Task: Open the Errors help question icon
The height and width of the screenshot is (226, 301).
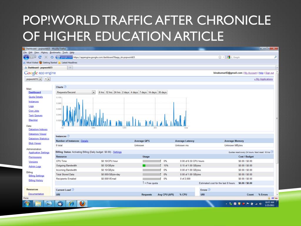Action: point(209,190)
